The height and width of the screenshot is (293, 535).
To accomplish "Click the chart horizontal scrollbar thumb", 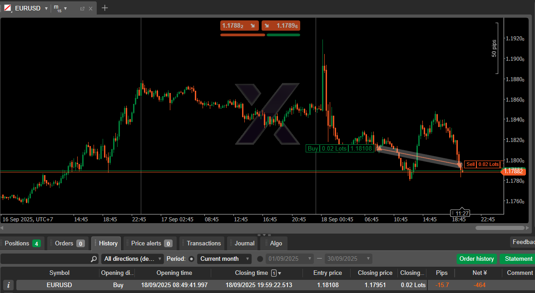I will click(x=500, y=228).
